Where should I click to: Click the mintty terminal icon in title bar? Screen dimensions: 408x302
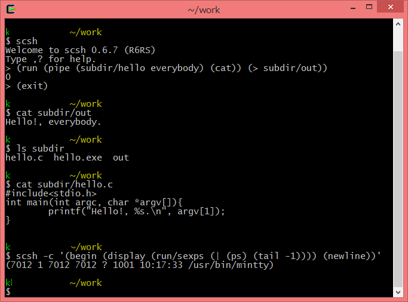click(x=10, y=9)
